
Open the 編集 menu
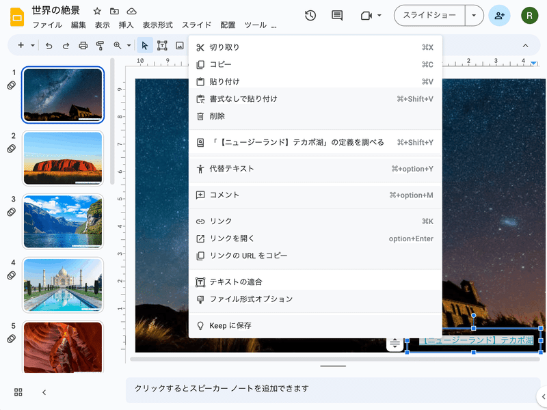[78, 25]
